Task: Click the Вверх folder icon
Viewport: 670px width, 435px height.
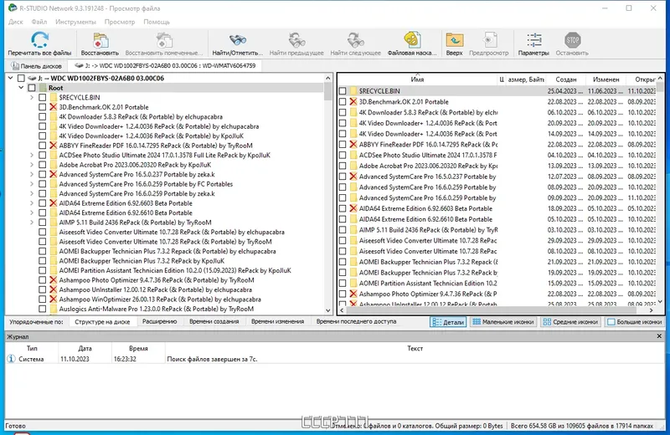Action: pos(454,40)
